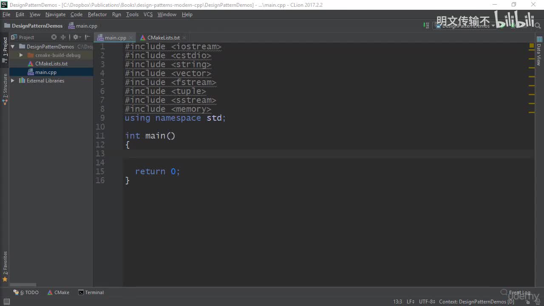The image size is (544, 306).
Task: Open the Refactor menu
Action: point(97,14)
